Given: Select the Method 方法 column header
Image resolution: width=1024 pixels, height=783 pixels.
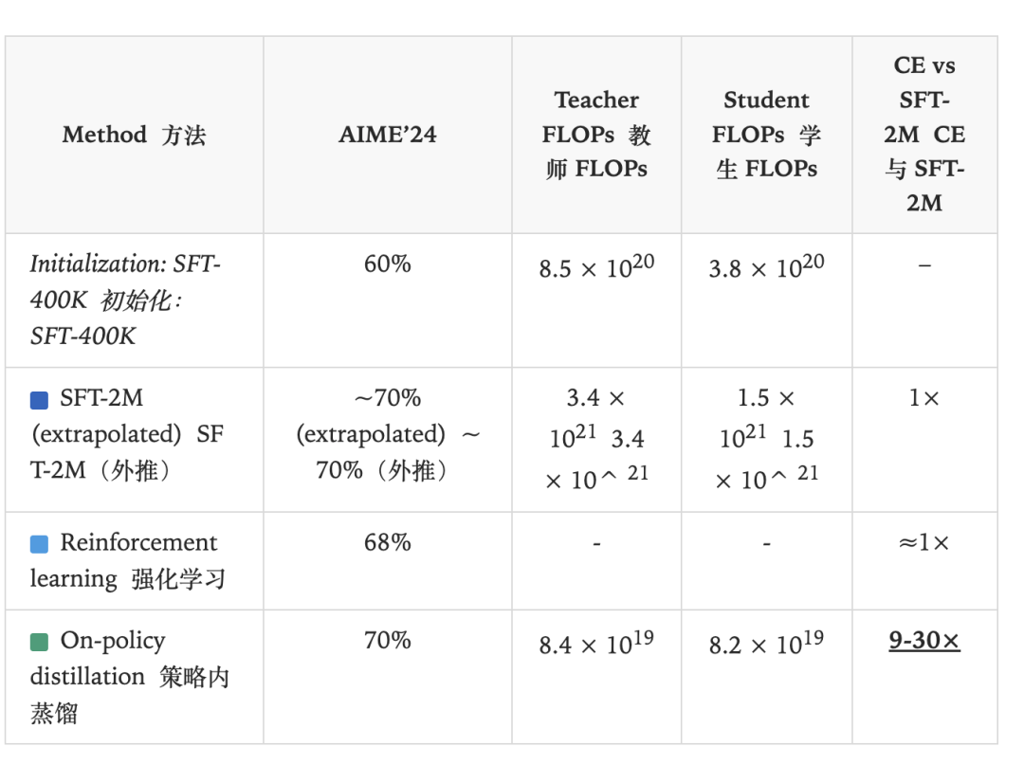Looking at the screenshot, I should tap(134, 136).
